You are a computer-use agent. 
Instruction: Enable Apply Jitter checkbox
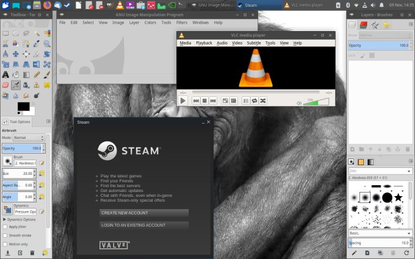(x=5, y=227)
